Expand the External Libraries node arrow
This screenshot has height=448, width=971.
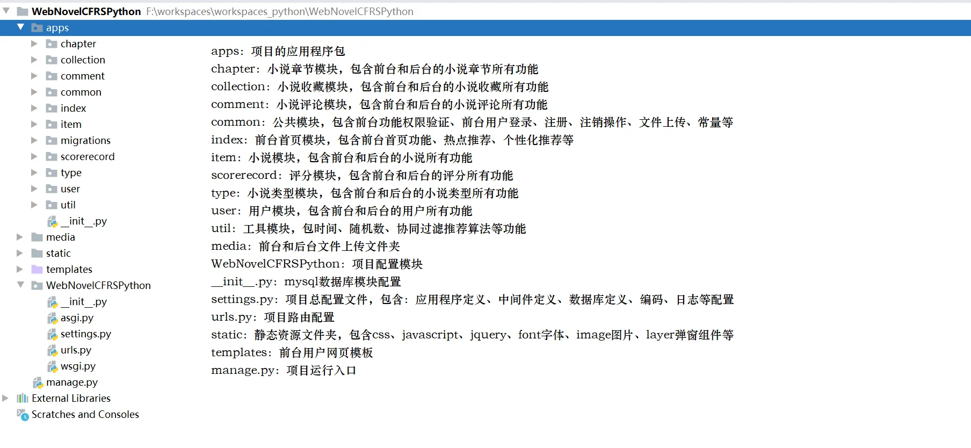click(5, 398)
